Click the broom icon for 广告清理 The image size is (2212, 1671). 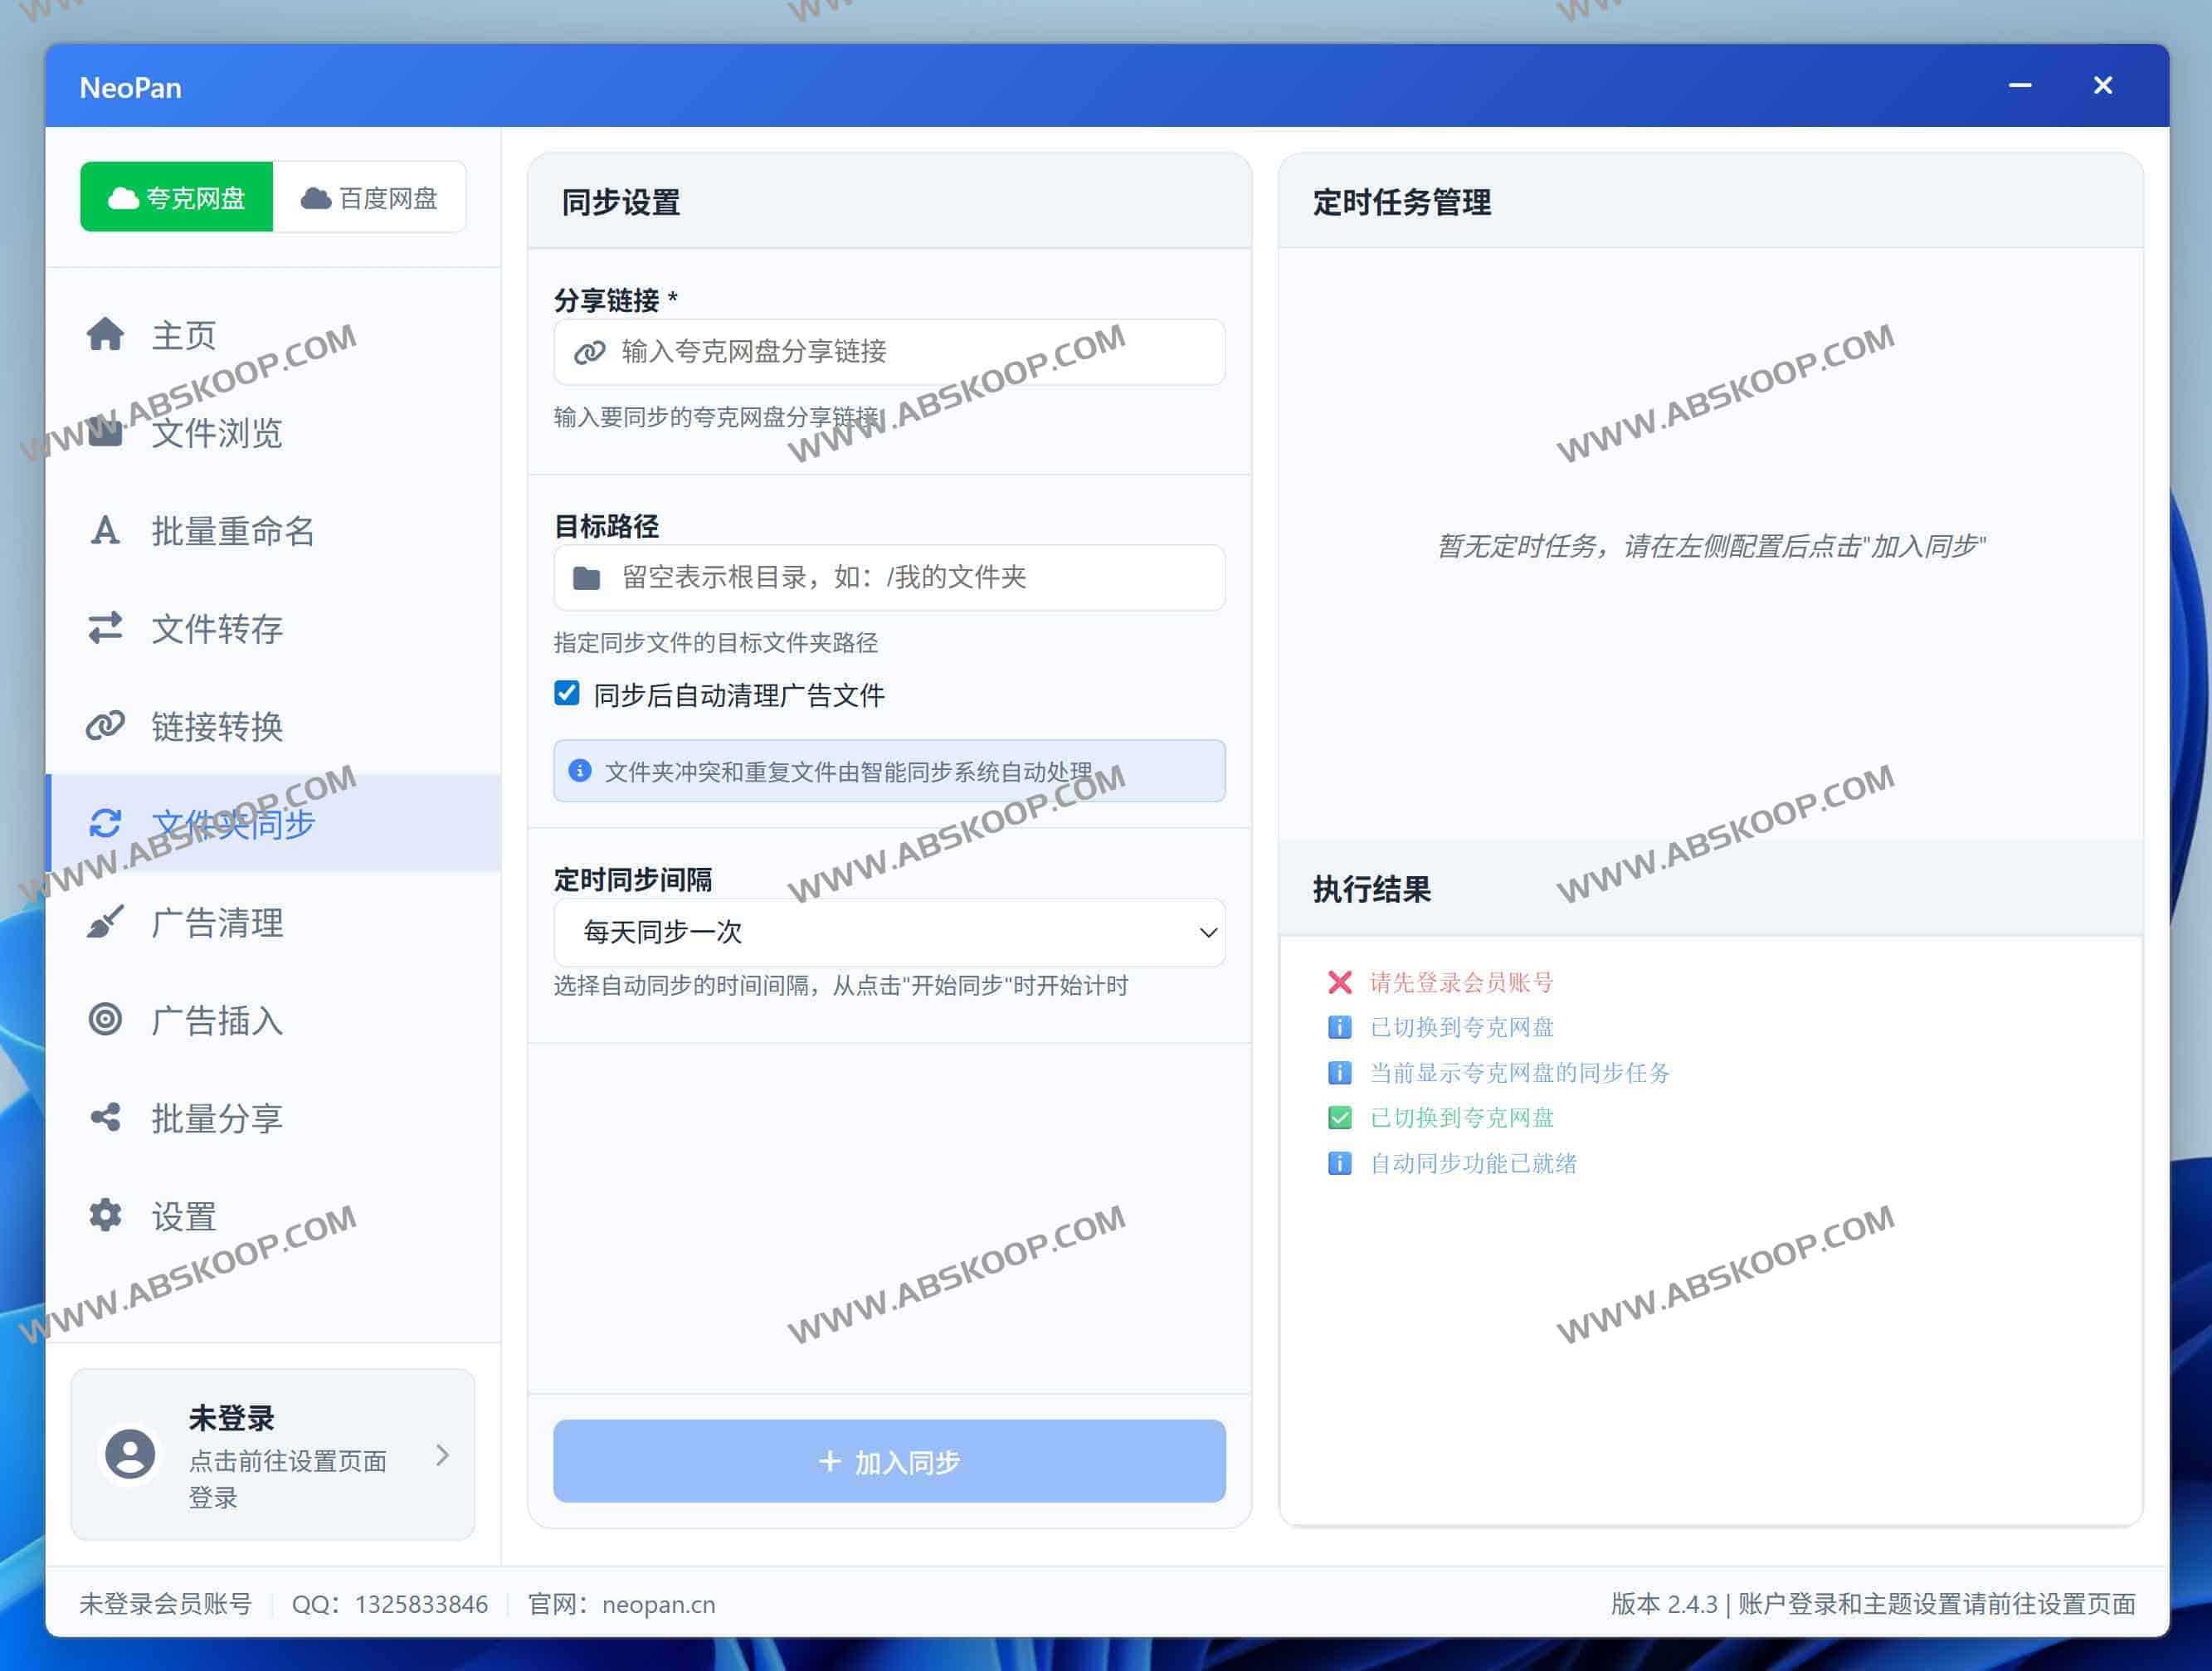[x=105, y=922]
